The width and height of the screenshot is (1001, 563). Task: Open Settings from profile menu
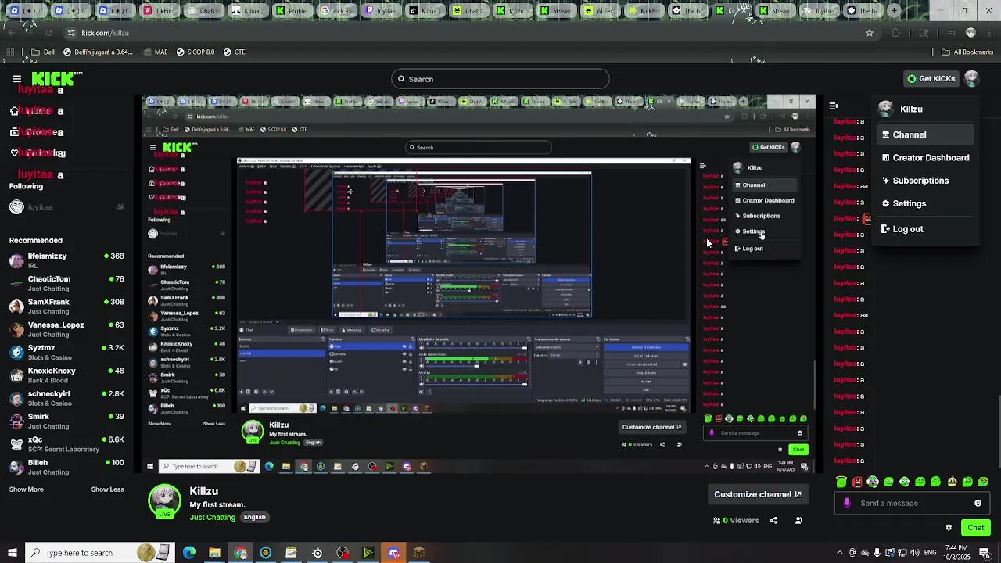click(x=925, y=203)
